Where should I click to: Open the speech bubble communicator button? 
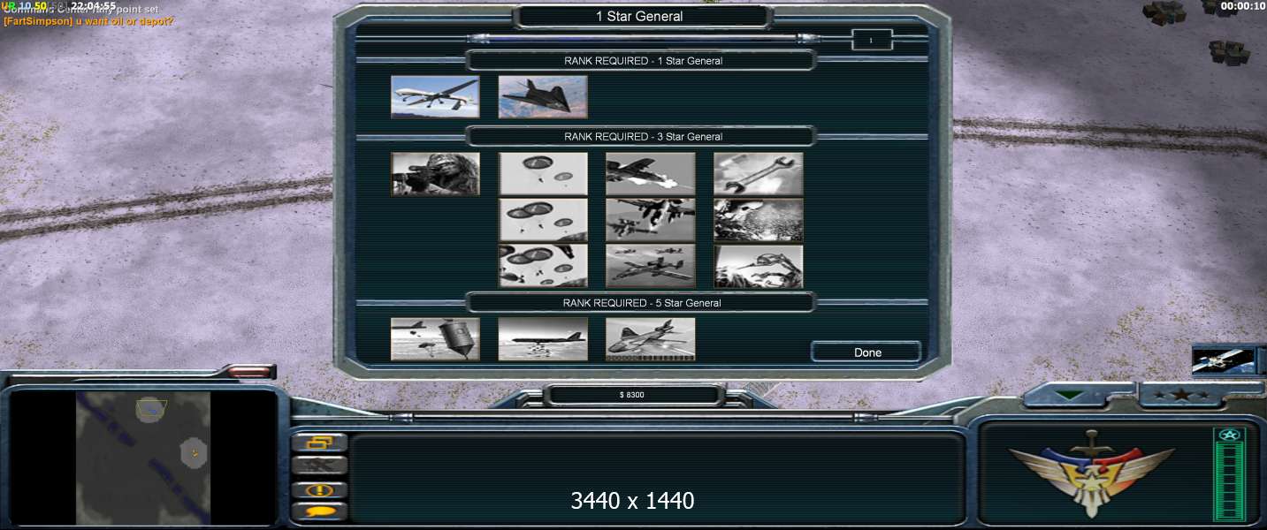(319, 511)
